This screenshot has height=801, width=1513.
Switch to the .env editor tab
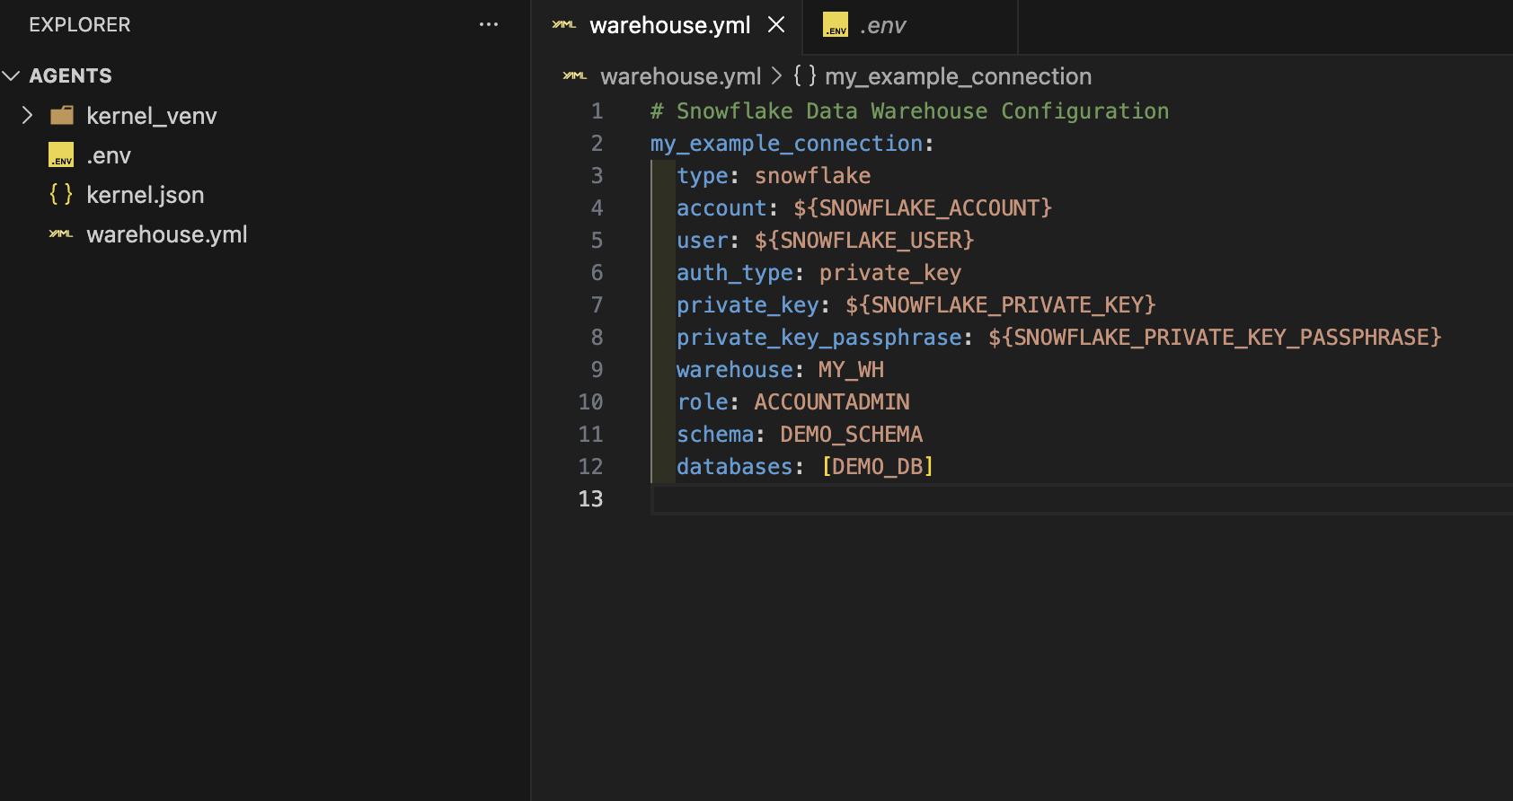pyautogui.click(x=882, y=26)
